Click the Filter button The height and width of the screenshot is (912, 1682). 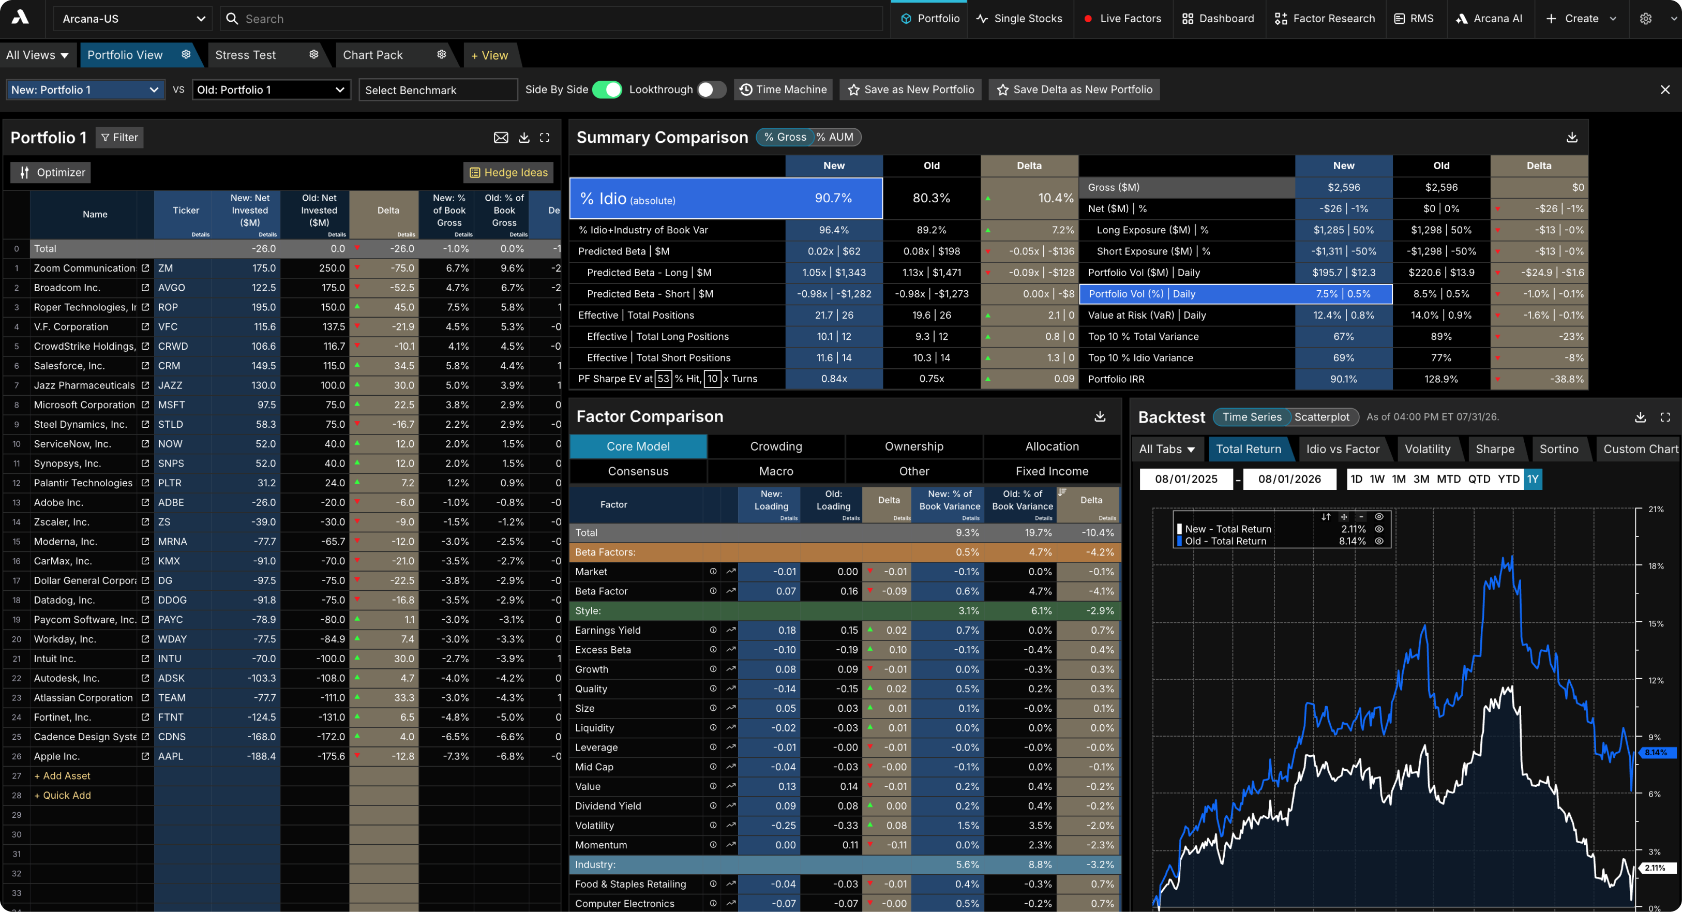pos(119,137)
